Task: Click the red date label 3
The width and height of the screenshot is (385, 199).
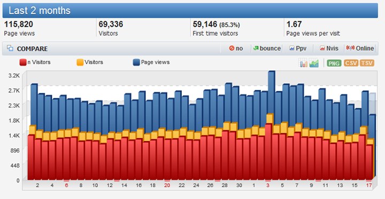Action: click(268, 186)
